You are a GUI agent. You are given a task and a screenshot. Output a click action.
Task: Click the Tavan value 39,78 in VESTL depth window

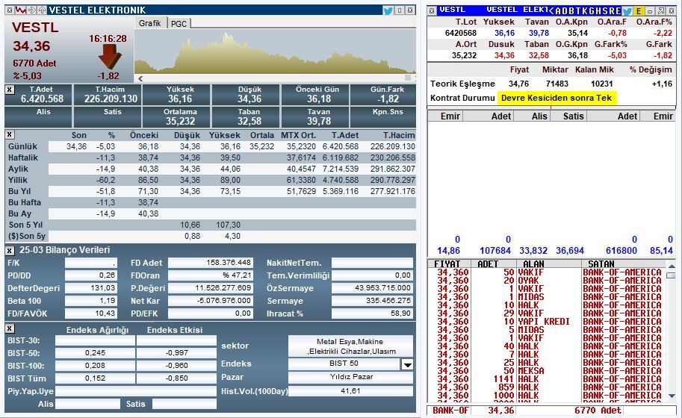[x=539, y=33]
